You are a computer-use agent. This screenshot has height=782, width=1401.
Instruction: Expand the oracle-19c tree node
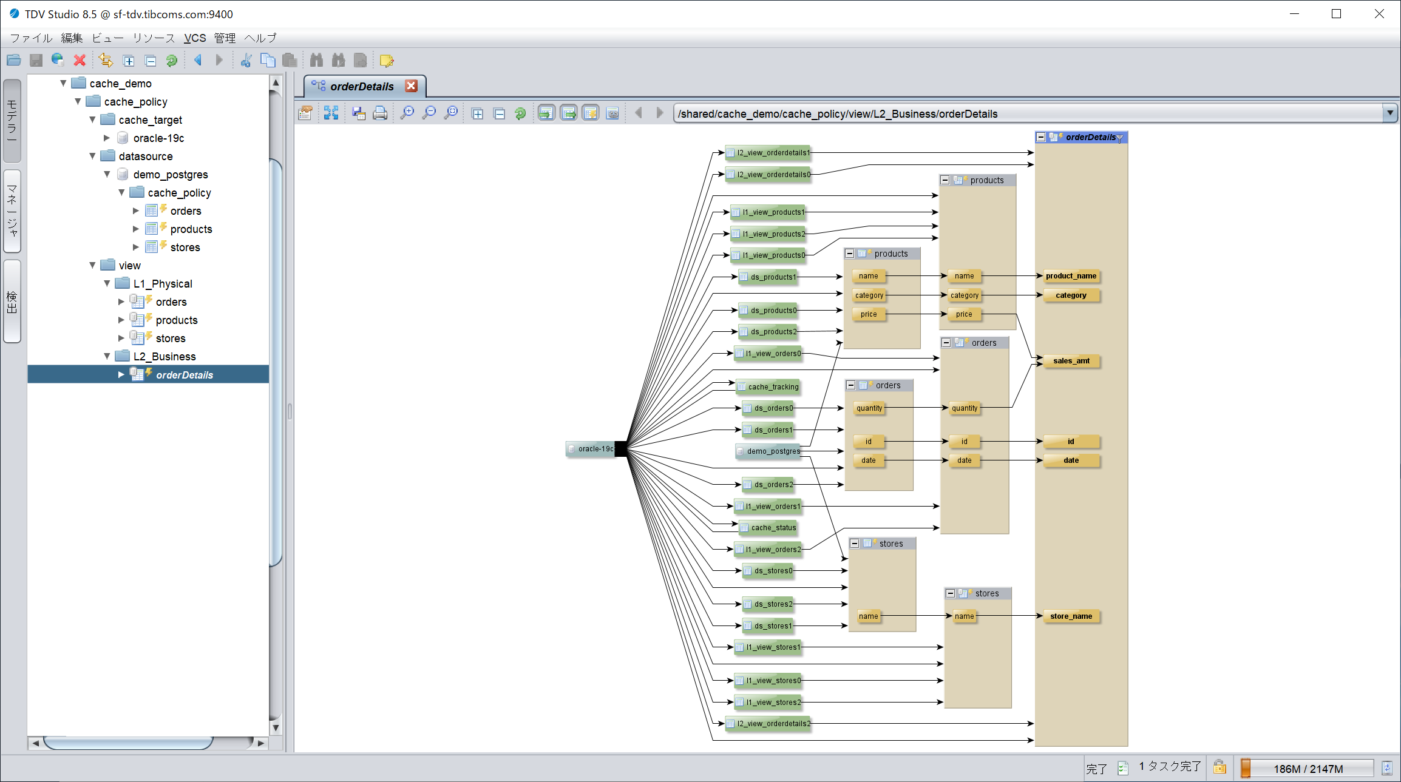pyautogui.click(x=107, y=138)
